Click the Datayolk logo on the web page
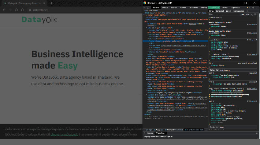260x145 pixels. [x=39, y=20]
